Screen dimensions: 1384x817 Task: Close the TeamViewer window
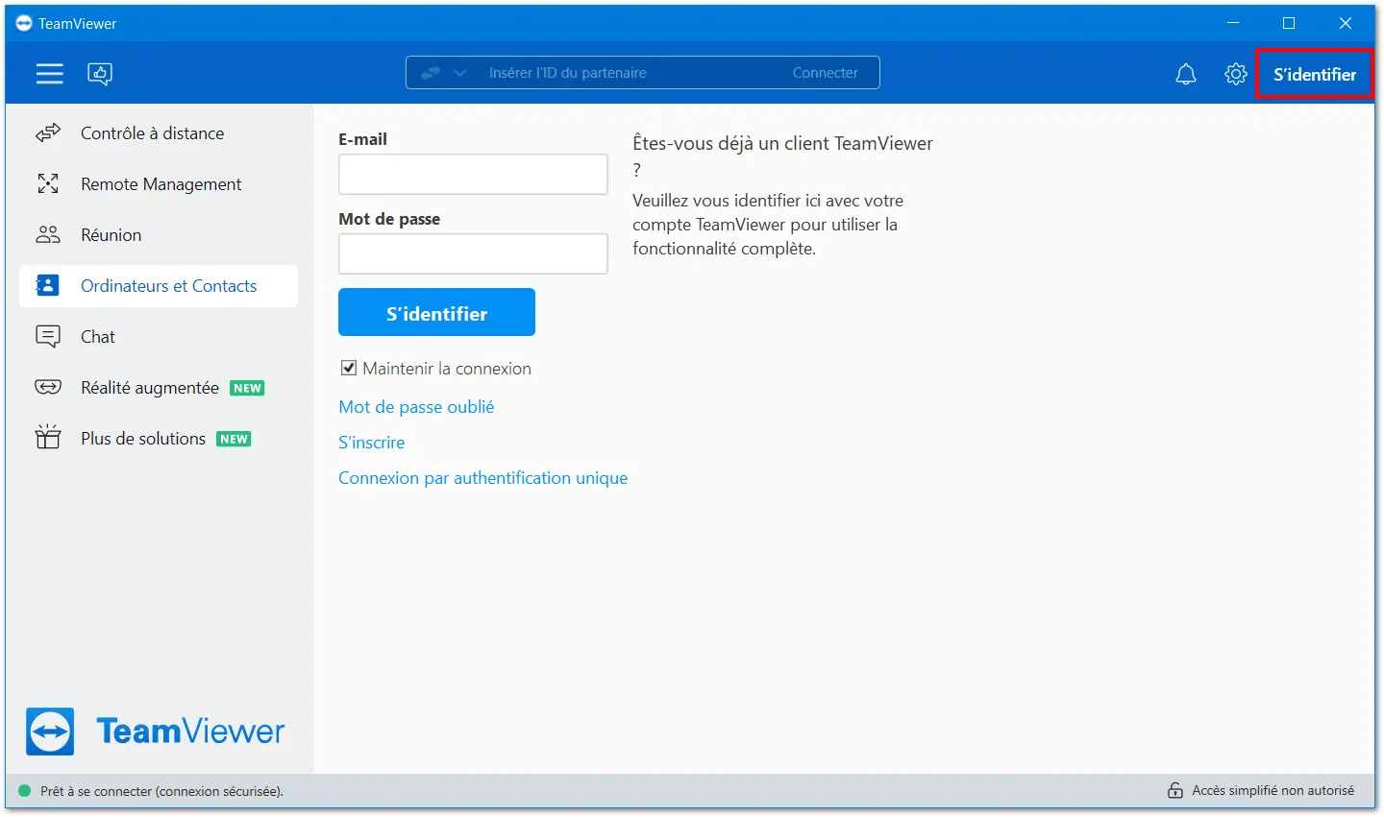point(1346,23)
